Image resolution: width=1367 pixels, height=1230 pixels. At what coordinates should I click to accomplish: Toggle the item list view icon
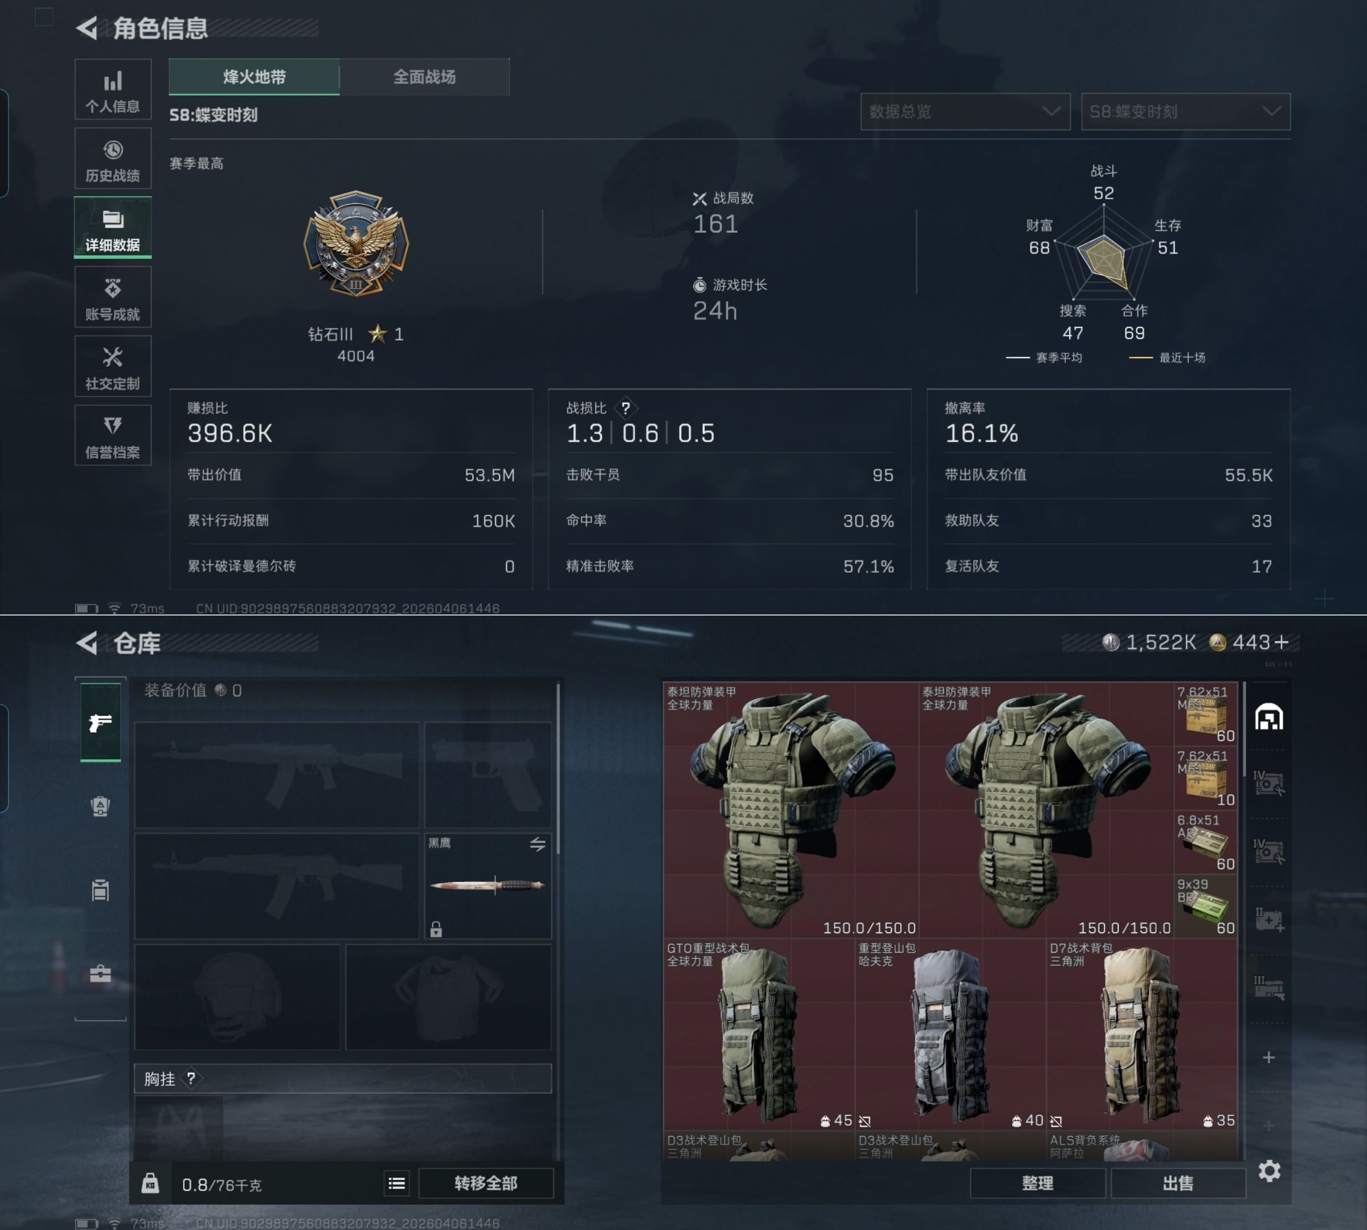(397, 1183)
